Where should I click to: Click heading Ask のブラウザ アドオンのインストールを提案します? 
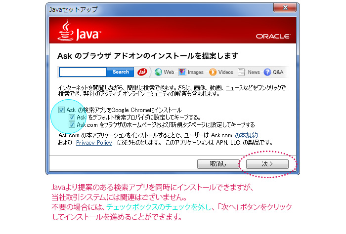[148, 56]
